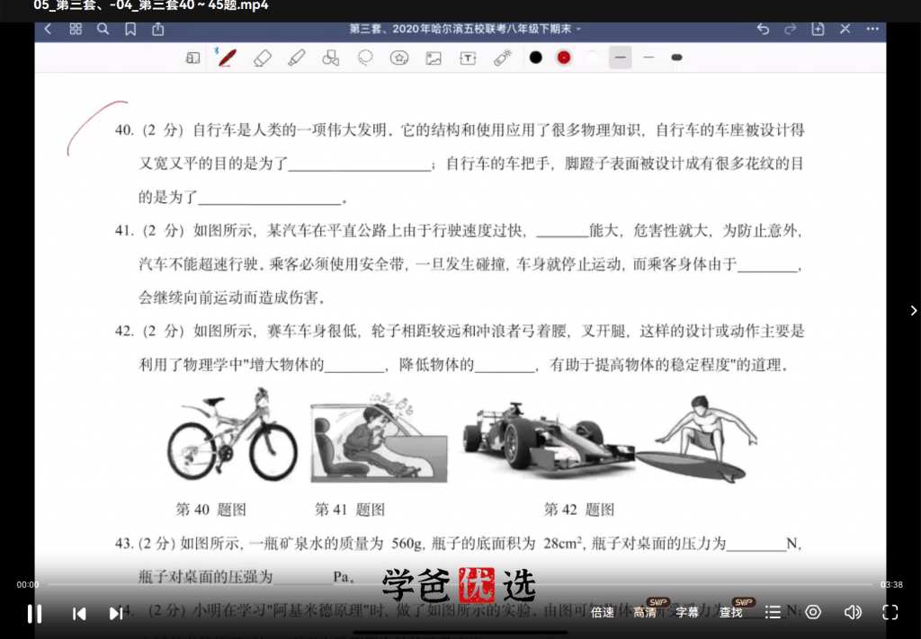Expand the document title dropdown
The height and width of the screenshot is (639, 921).
click(x=578, y=29)
